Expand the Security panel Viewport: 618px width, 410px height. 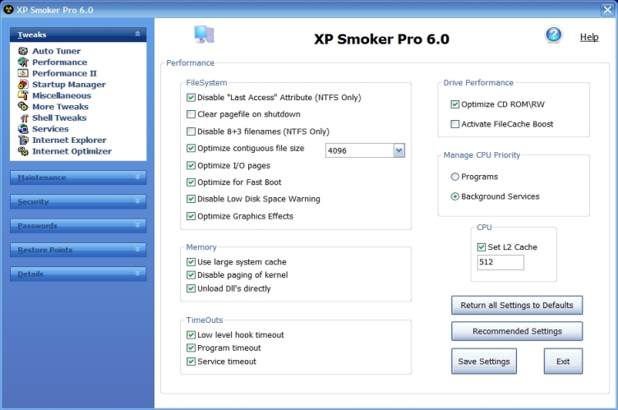coord(78,201)
